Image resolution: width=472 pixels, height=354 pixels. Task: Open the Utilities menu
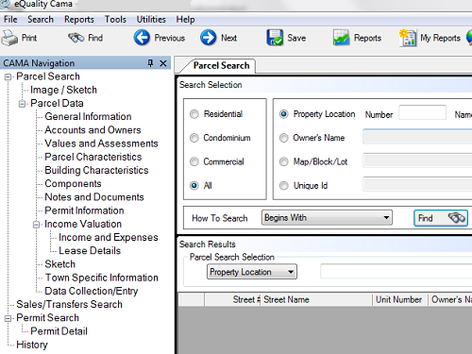151,20
